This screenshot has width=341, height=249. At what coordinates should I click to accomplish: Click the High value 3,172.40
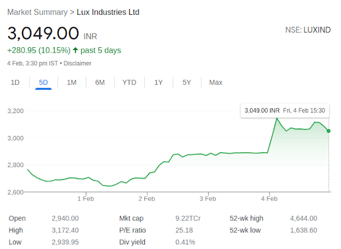coord(65,230)
